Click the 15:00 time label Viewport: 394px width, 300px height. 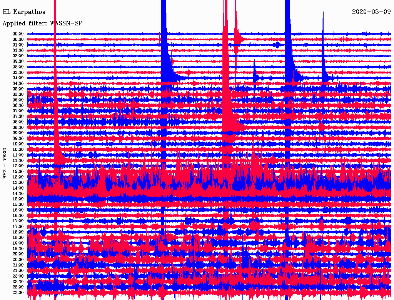[x=18, y=199]
